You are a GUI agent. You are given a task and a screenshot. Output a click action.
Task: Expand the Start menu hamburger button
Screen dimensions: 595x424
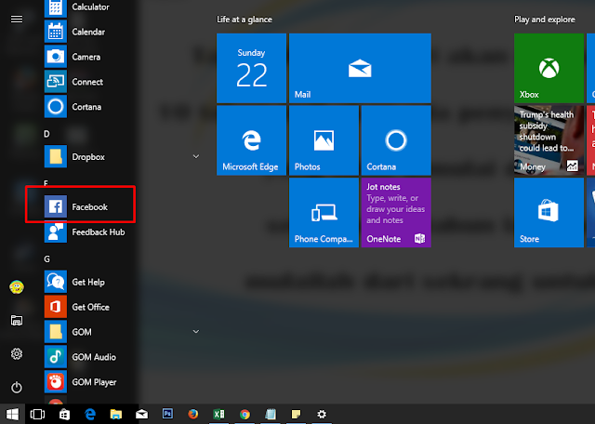pos(17,19)
